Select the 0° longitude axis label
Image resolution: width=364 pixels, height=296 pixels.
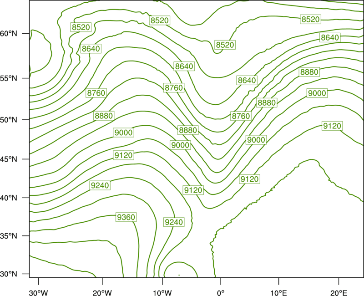point(221,293)
